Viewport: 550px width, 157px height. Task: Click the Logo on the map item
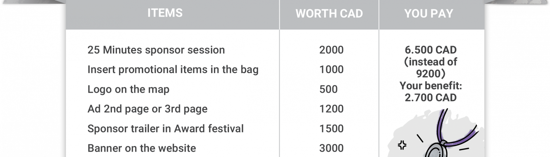(128, 89)
